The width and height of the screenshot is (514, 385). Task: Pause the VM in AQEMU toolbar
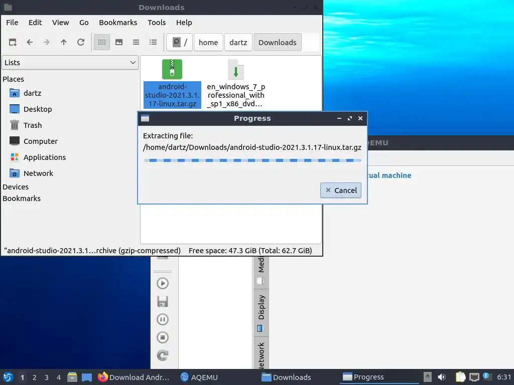point(163,319)
